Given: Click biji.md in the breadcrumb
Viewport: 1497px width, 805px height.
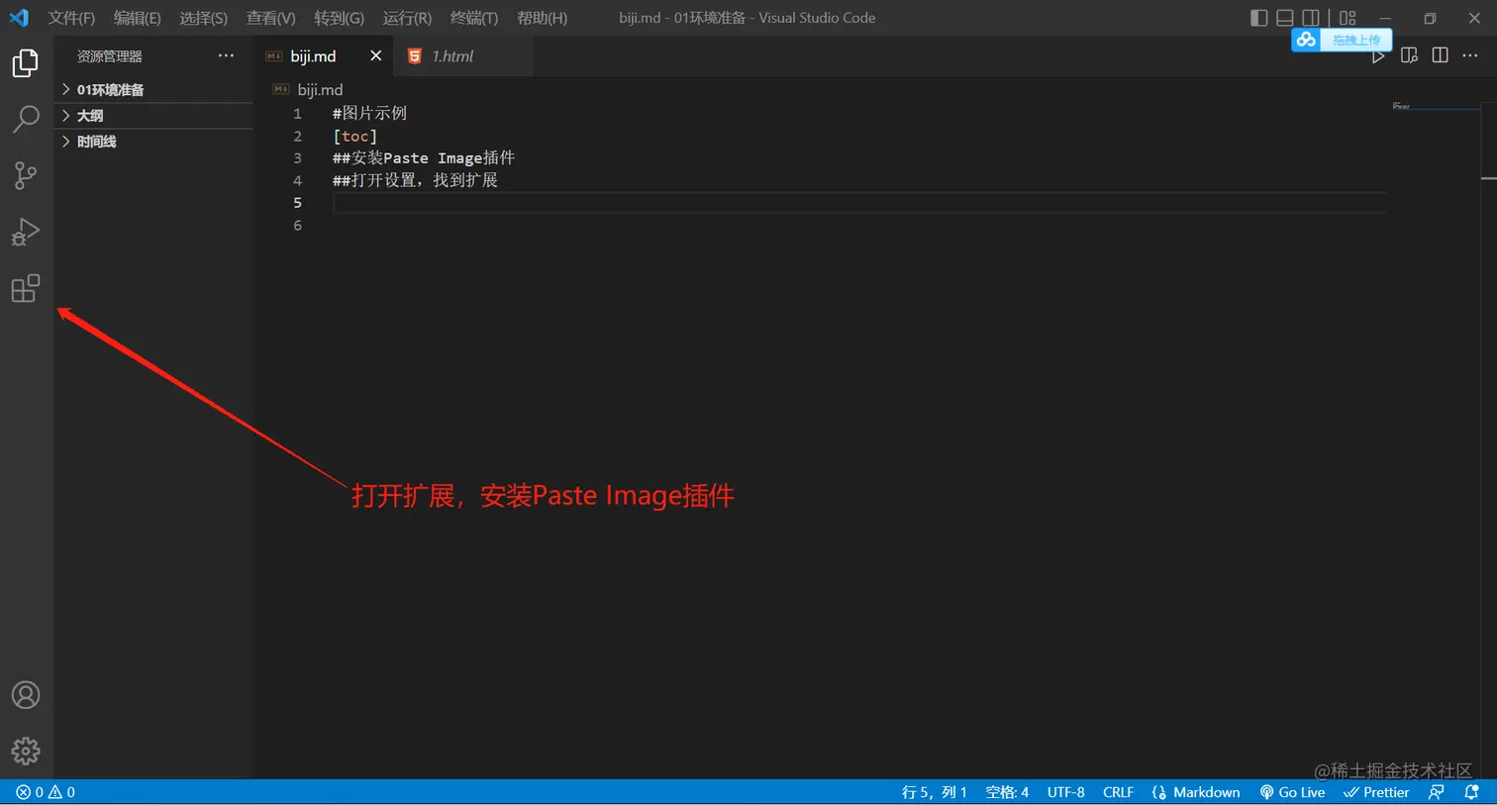Looking at the screenshot, I should coord(320,89).
